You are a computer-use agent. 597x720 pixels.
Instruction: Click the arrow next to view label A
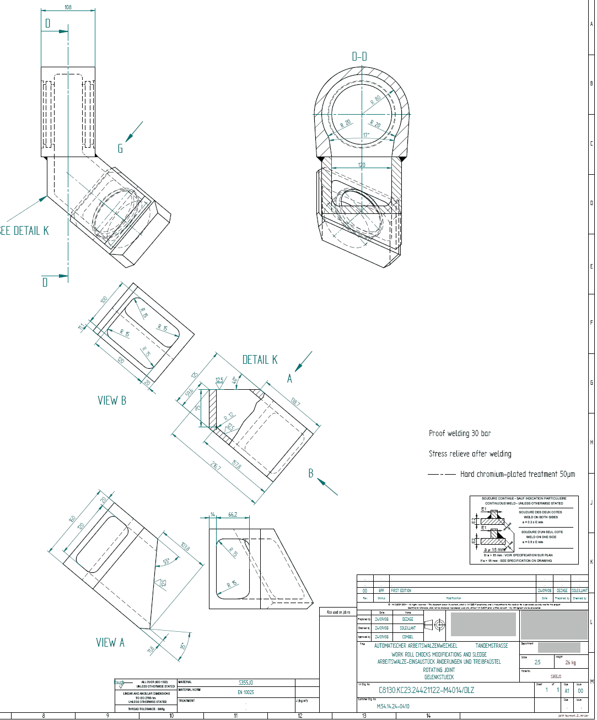click(303, 361)
